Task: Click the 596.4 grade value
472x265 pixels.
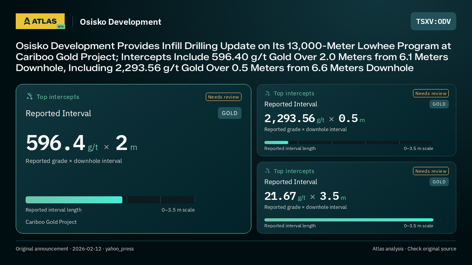Action: click(x=55, y=143)
